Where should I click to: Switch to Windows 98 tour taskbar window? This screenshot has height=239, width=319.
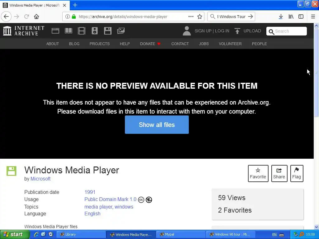pos(231,235)
